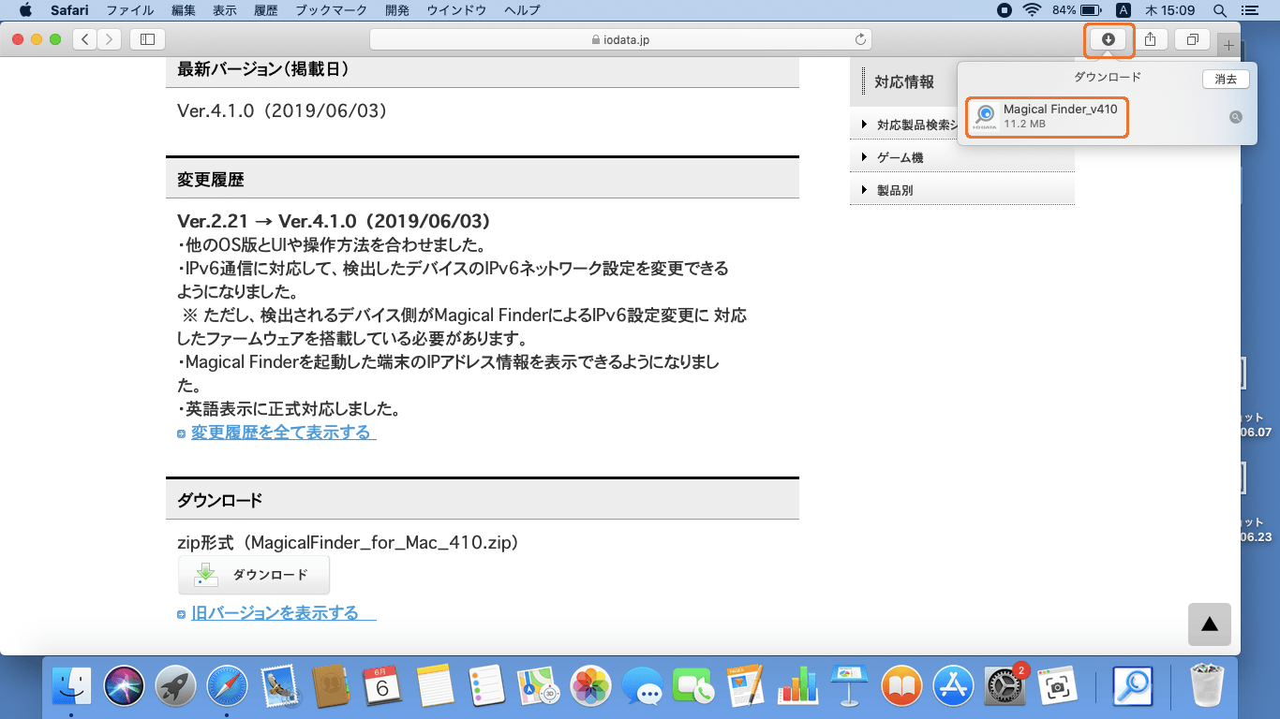Image resolution: width=1280 pixels, height=719 pixels.
Task: Open the 履歴 menu in menu bar
Action: tap(265, 10)
